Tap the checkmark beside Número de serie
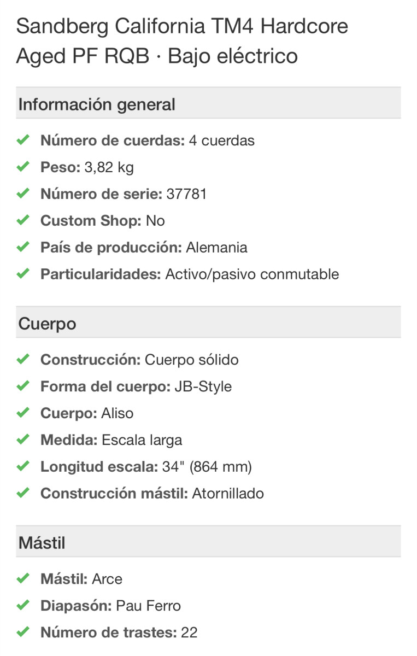The image size is (417, 656). click(x=22, y=194)
